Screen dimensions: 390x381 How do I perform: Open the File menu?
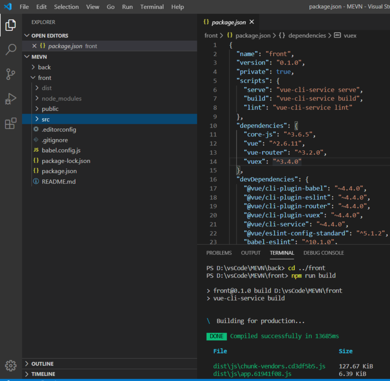[24, 7]
